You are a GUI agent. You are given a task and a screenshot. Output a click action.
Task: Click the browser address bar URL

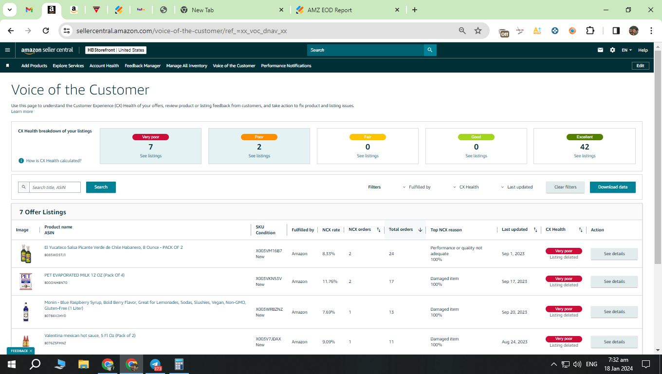pyautogui.click(x=182, y=31)
